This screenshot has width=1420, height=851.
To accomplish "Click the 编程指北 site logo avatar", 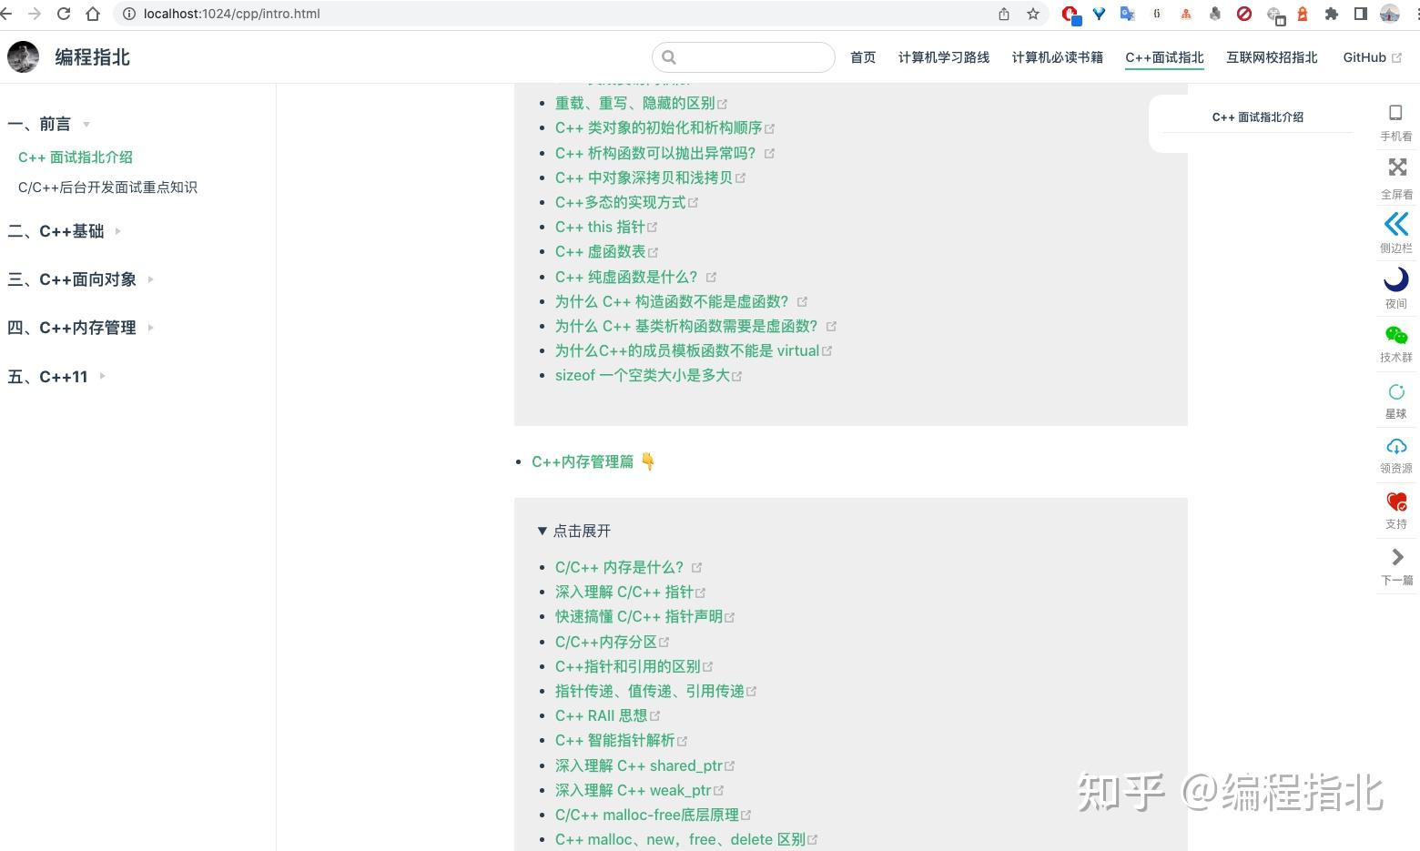I will (x=24, y=56).
